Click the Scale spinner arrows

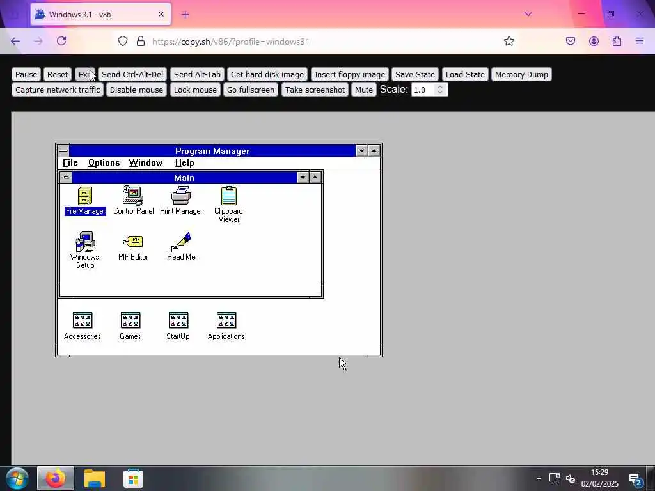click(440, 90)
